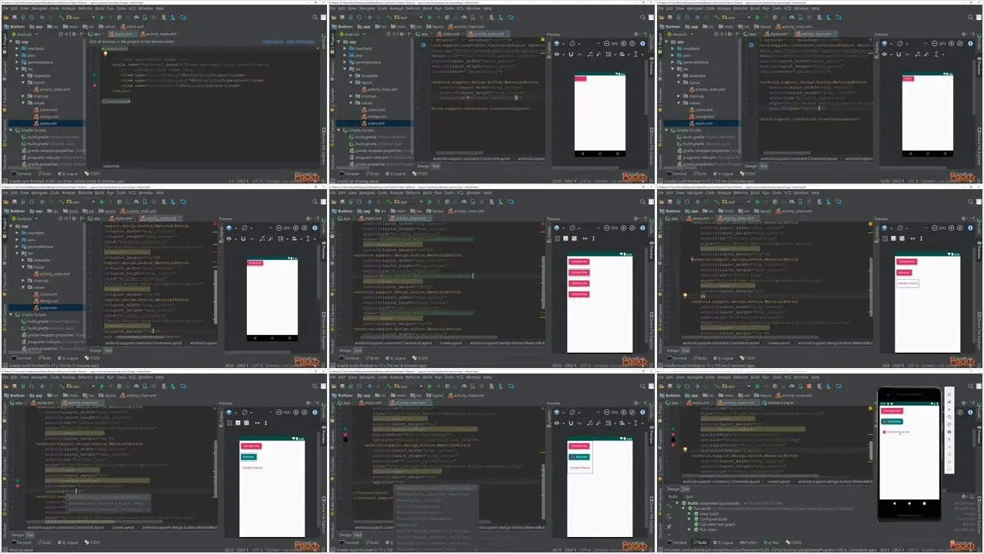Click editor horizontal scrollbar in top-middle window
Image resolution: width=984 pixels, height=554 pixels.
460,153
